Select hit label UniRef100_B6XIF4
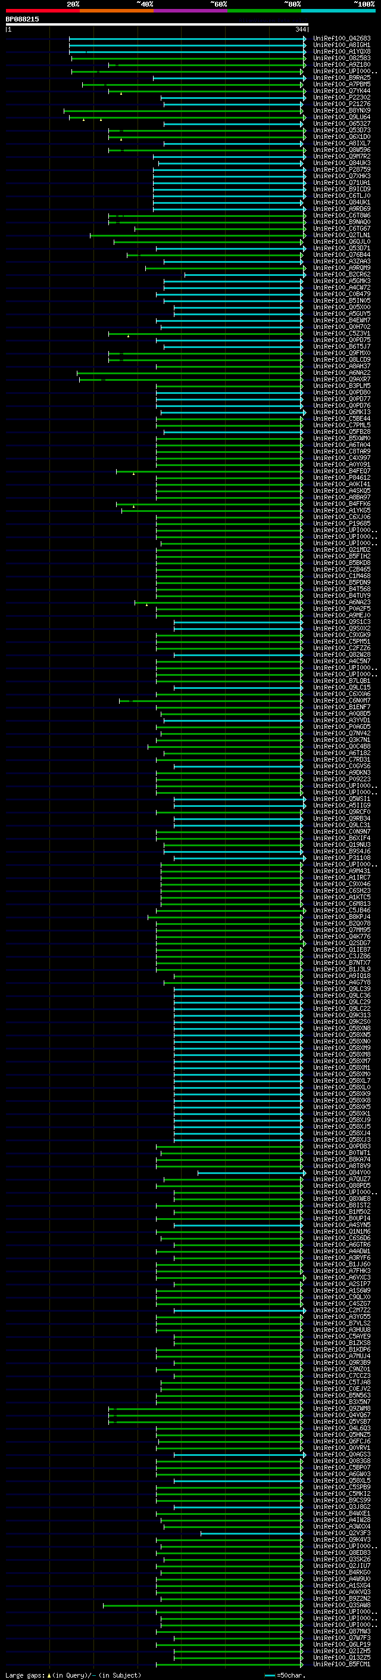This screenshot has width=381, height=1680. (x=342, y=837)
